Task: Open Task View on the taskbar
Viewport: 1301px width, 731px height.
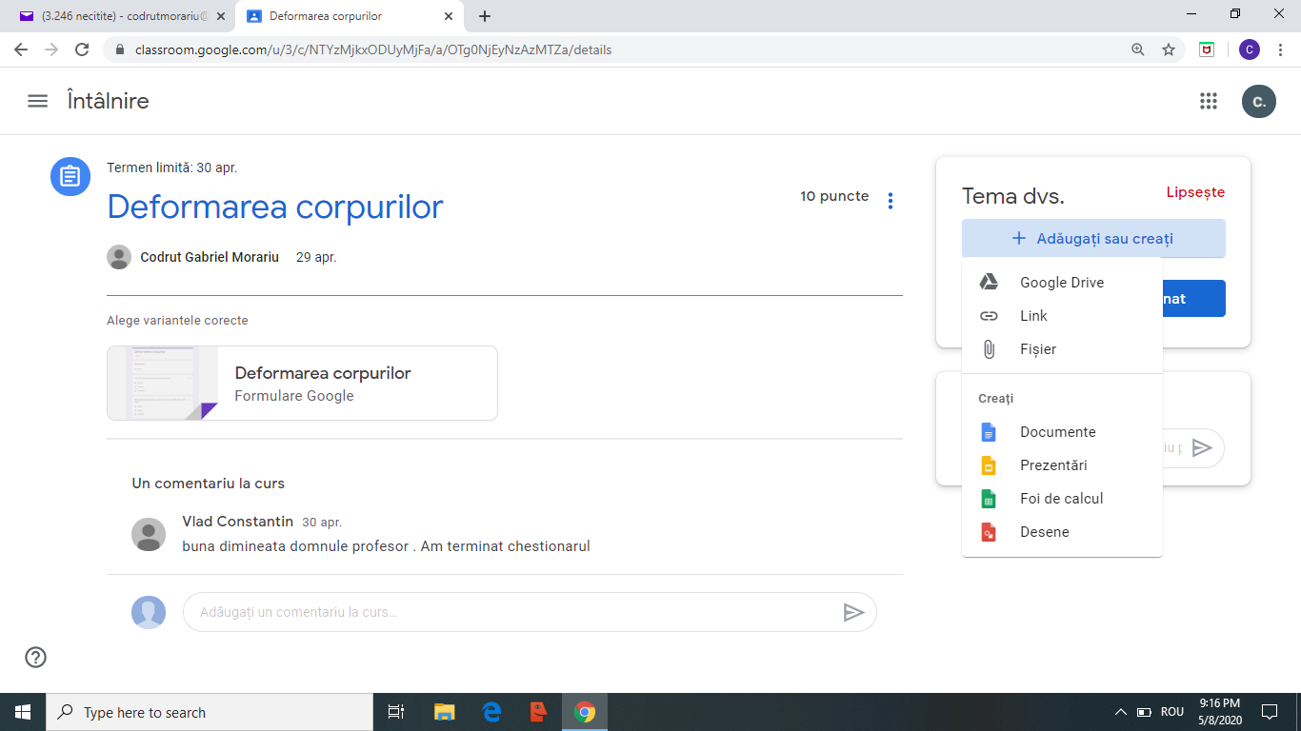Action: click(x=396, y=712)
